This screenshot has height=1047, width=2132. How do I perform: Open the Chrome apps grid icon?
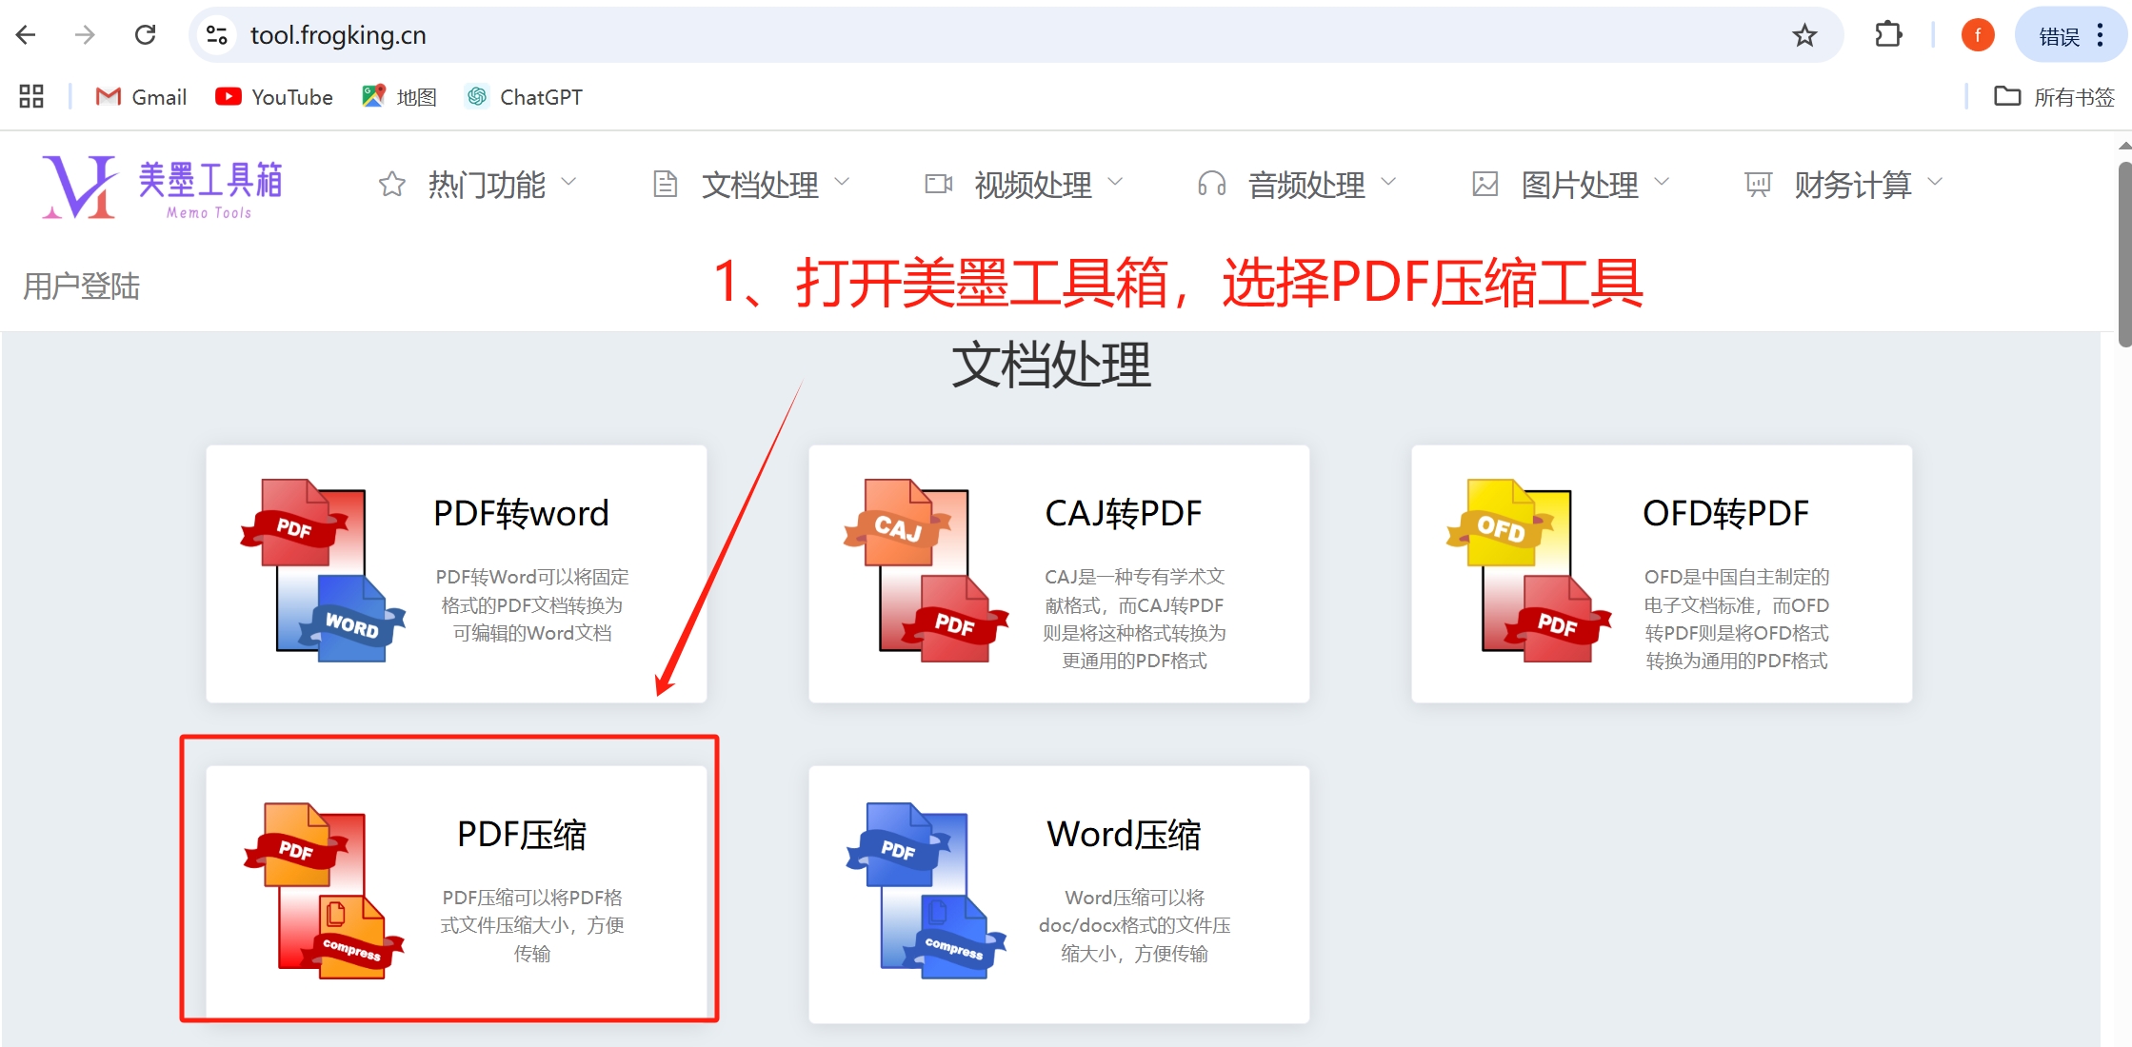click(31, 96)
